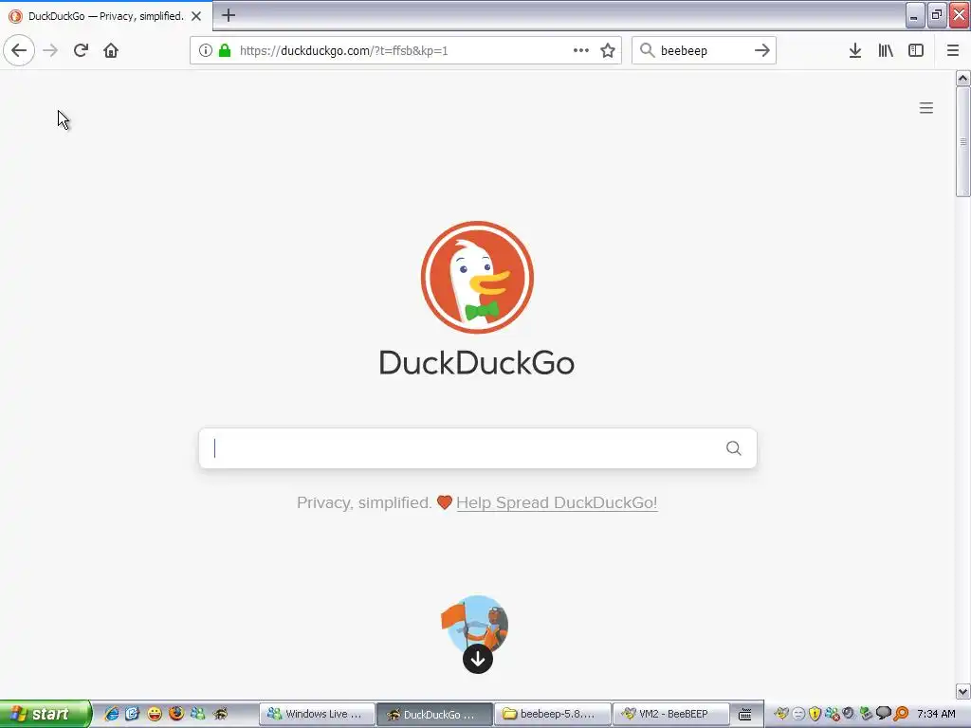Go back using the browser Back arrow
This screenshot has height=728, width=971.
[x=19, y=50]
